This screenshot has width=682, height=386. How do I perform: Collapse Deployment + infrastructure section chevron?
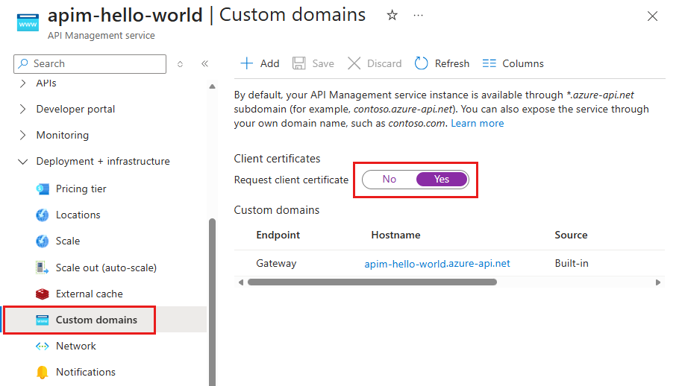pyautogui.click(x=23, y=162)
